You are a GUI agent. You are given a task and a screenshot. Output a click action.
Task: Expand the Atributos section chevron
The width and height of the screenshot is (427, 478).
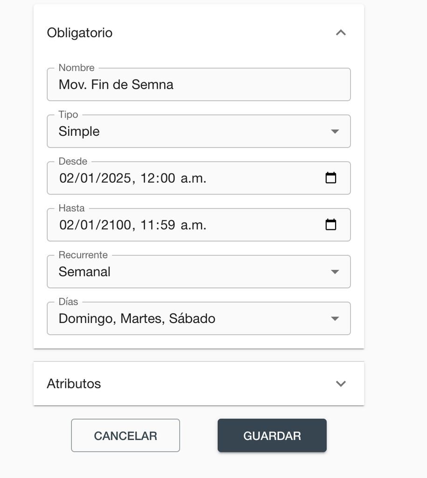coord(341,384)
